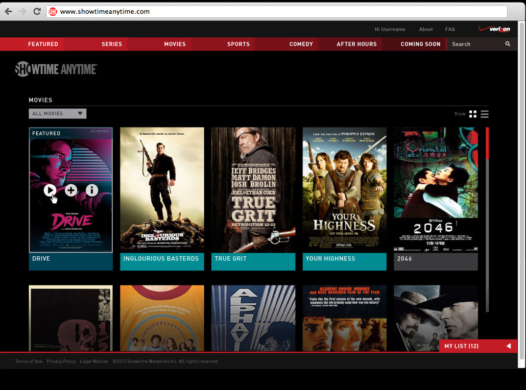Open Privacy Policy link
The image size is (526, 390).
coord(61,361)
